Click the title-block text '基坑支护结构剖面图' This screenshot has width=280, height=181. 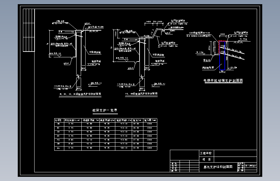[218, 167]
